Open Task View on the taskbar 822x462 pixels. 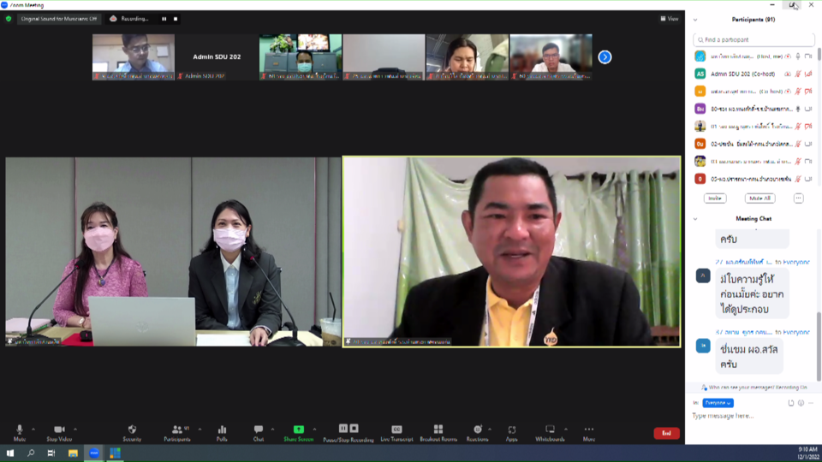click(51, 453)
